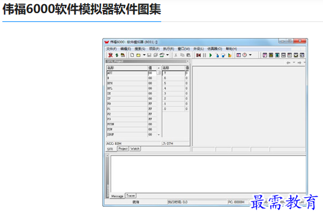323x221 pixels.
Task: Open the 仿真器(O) menu
Action: pos(215,49)
